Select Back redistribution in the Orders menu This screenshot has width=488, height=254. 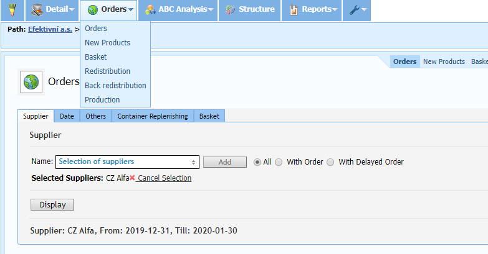click(x=115, y=86)
